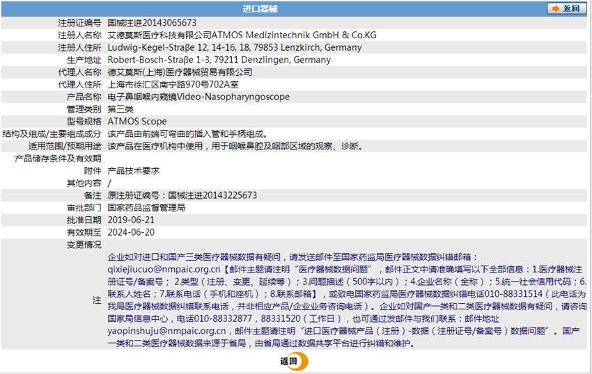Image resolution: width=592 pixels, height=374 pixels.
Task: Select expiry date 2024-06-20
Action: [x=131, y=232]
